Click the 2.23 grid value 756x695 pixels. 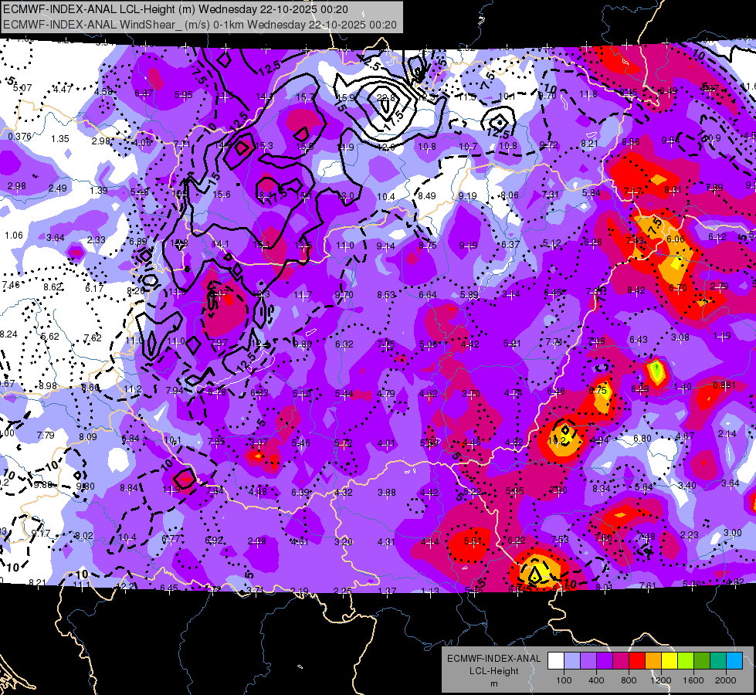pos(689,534)
